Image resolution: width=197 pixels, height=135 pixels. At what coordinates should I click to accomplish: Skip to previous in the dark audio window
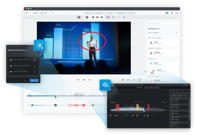pos(135,102)
